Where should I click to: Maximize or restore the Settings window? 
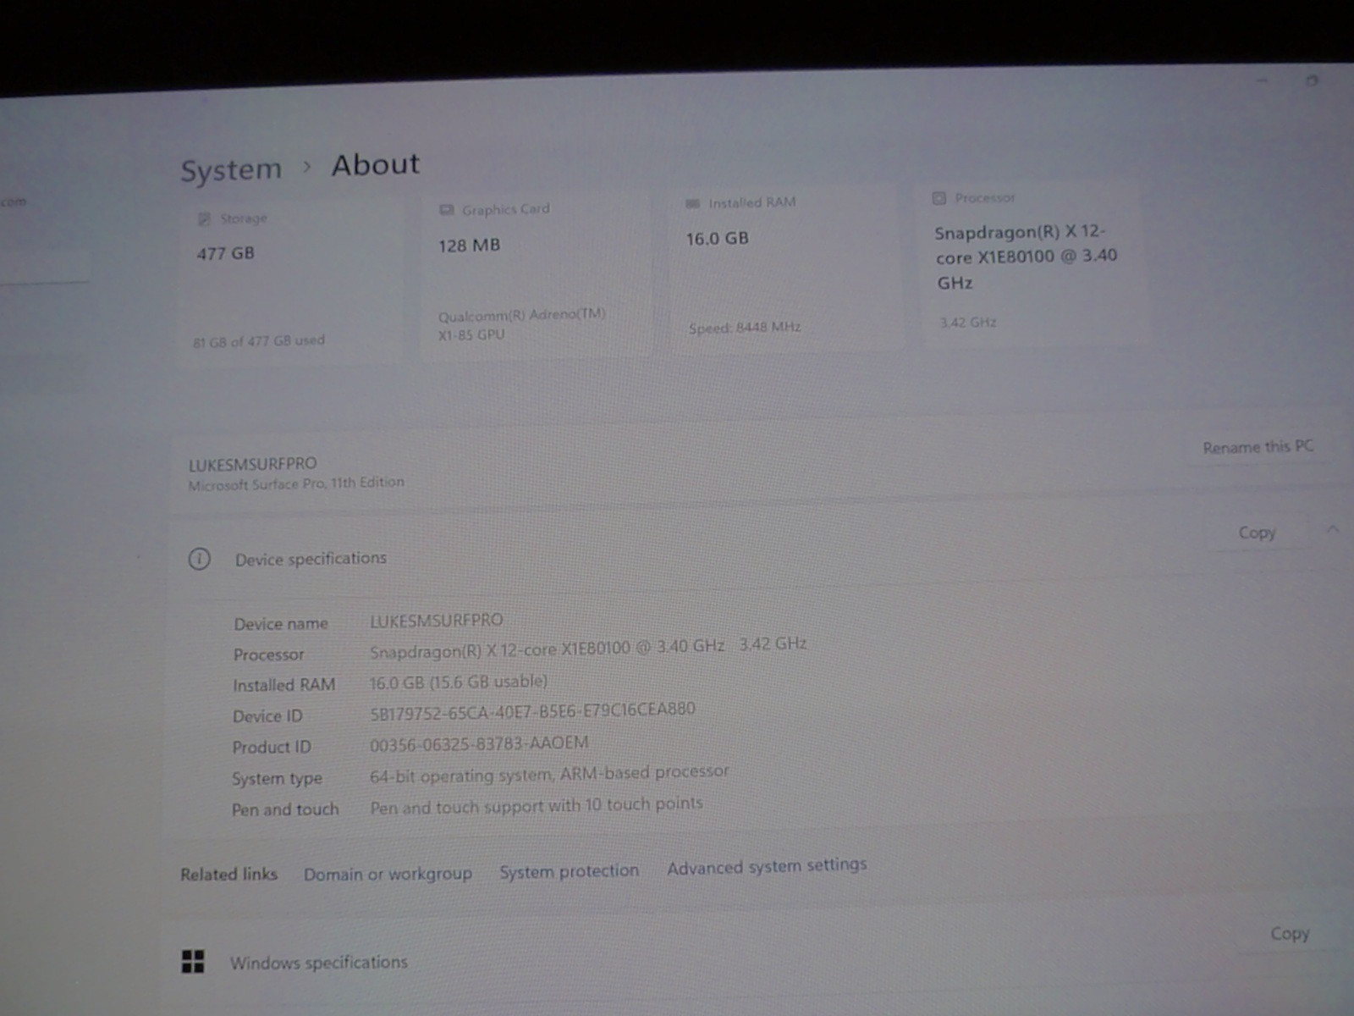point(1312,81)
